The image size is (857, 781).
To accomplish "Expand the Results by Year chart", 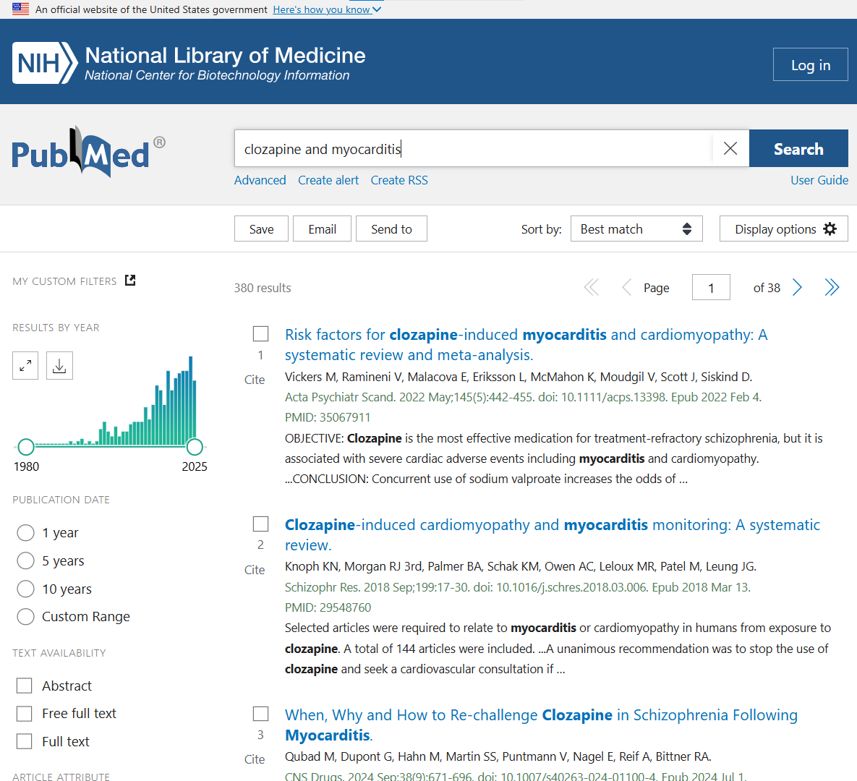I will (25, 366).
